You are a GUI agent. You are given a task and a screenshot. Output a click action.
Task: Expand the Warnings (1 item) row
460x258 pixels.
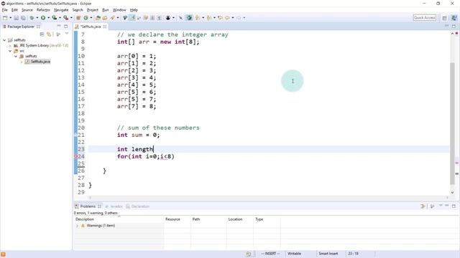77,226
